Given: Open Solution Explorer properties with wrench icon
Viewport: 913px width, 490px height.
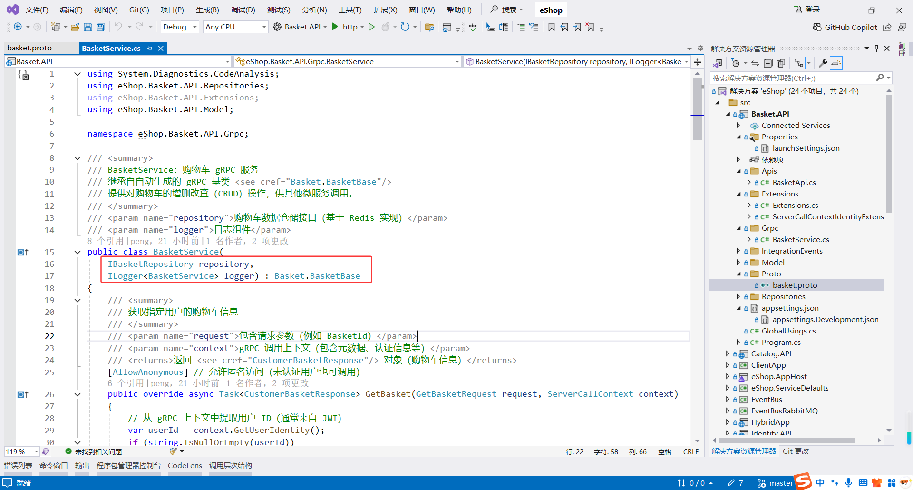Looking at the screenshot, I should coord(824,63).
